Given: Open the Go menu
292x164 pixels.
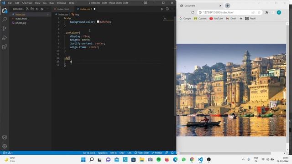Looking at the screenshot, I should (x=45, y=3).
